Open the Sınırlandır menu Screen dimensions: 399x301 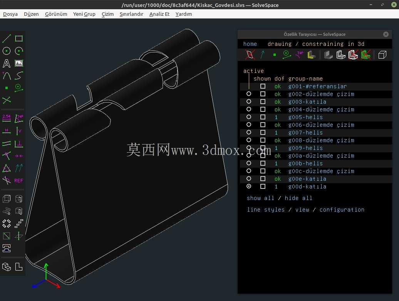coord(131,14)
